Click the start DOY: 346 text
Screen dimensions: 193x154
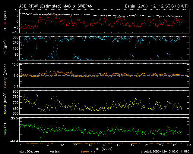[30, 152]
